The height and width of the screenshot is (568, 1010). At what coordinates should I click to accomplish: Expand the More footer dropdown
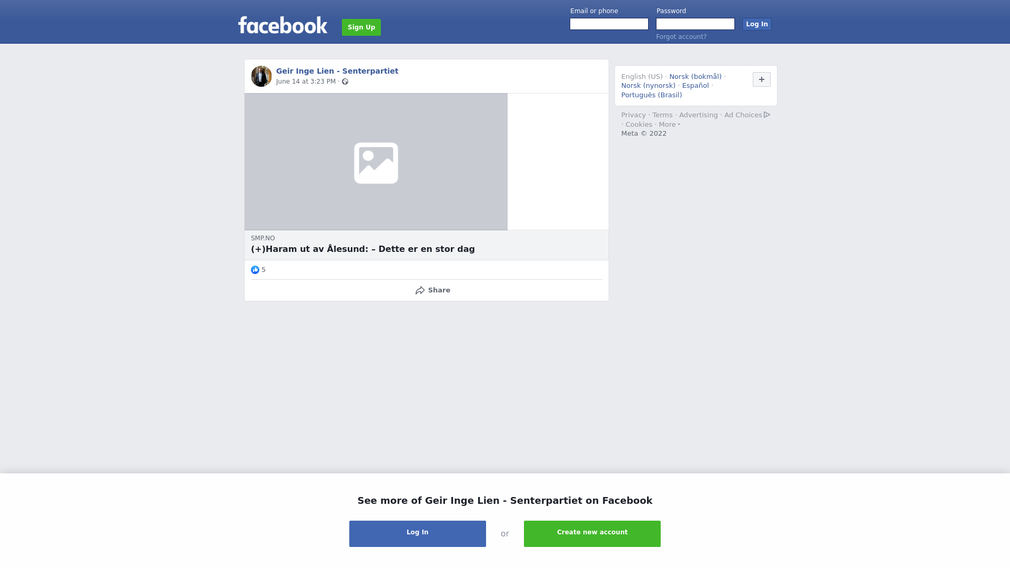670,125
